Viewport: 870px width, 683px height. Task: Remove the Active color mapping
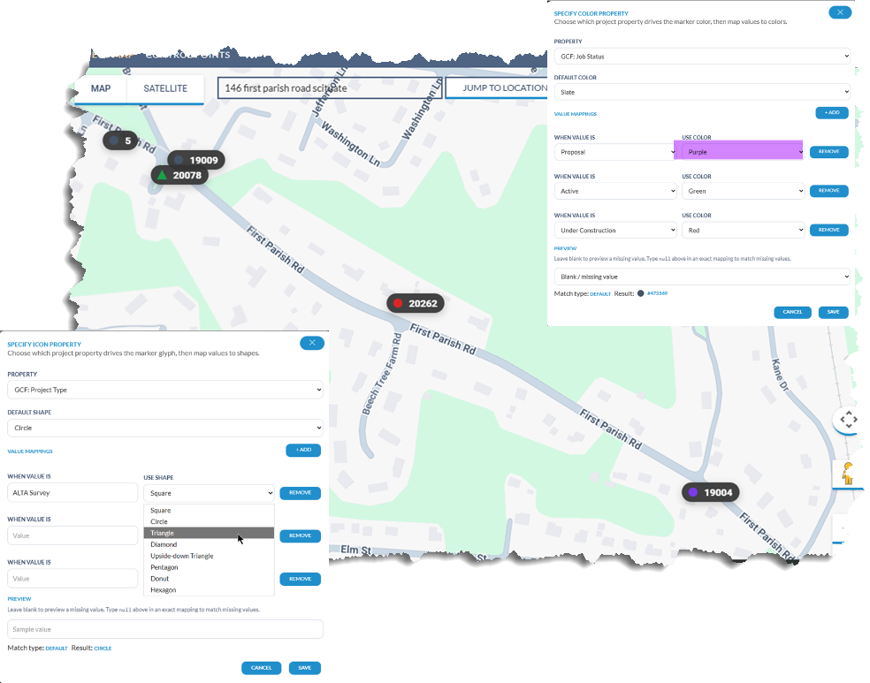pyautogui.click(x=829, y=191)
